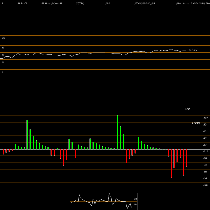The width and height of the screenshot is (210, 210).
Task: Click the 'Goi Loan 7.19% 2060' title text
Action: pyautogui.click(x=191, y=3)
